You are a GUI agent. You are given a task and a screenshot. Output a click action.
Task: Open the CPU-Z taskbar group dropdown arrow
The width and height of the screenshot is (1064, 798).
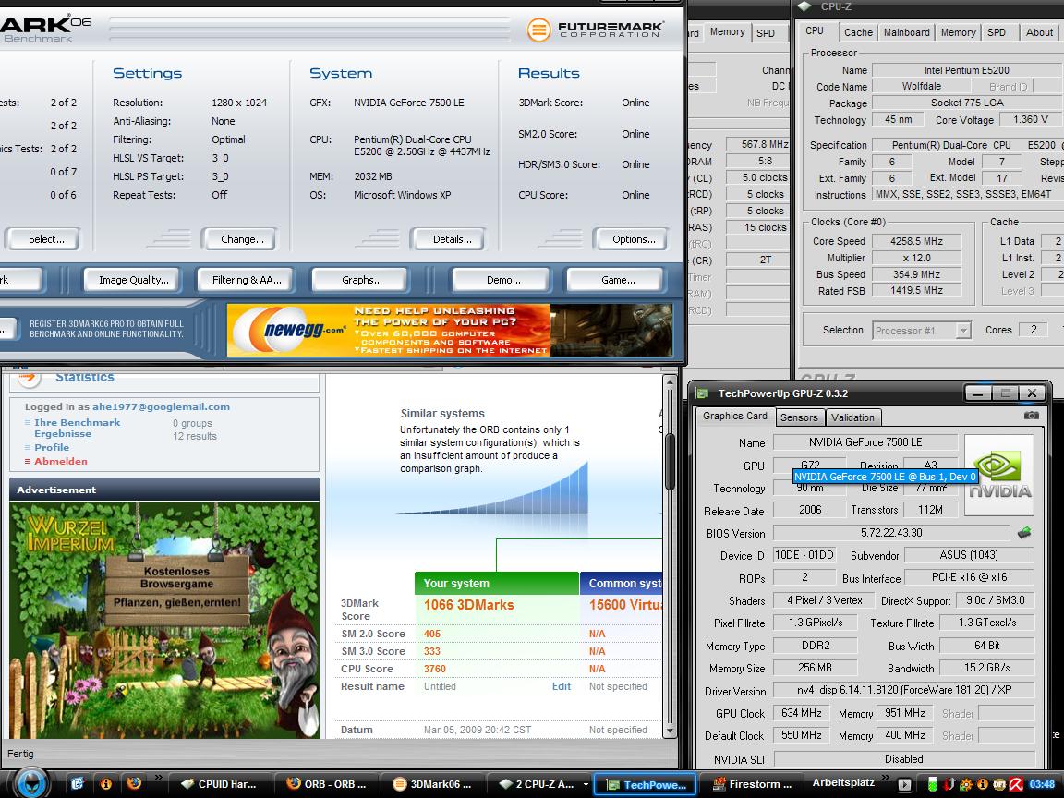584,785
